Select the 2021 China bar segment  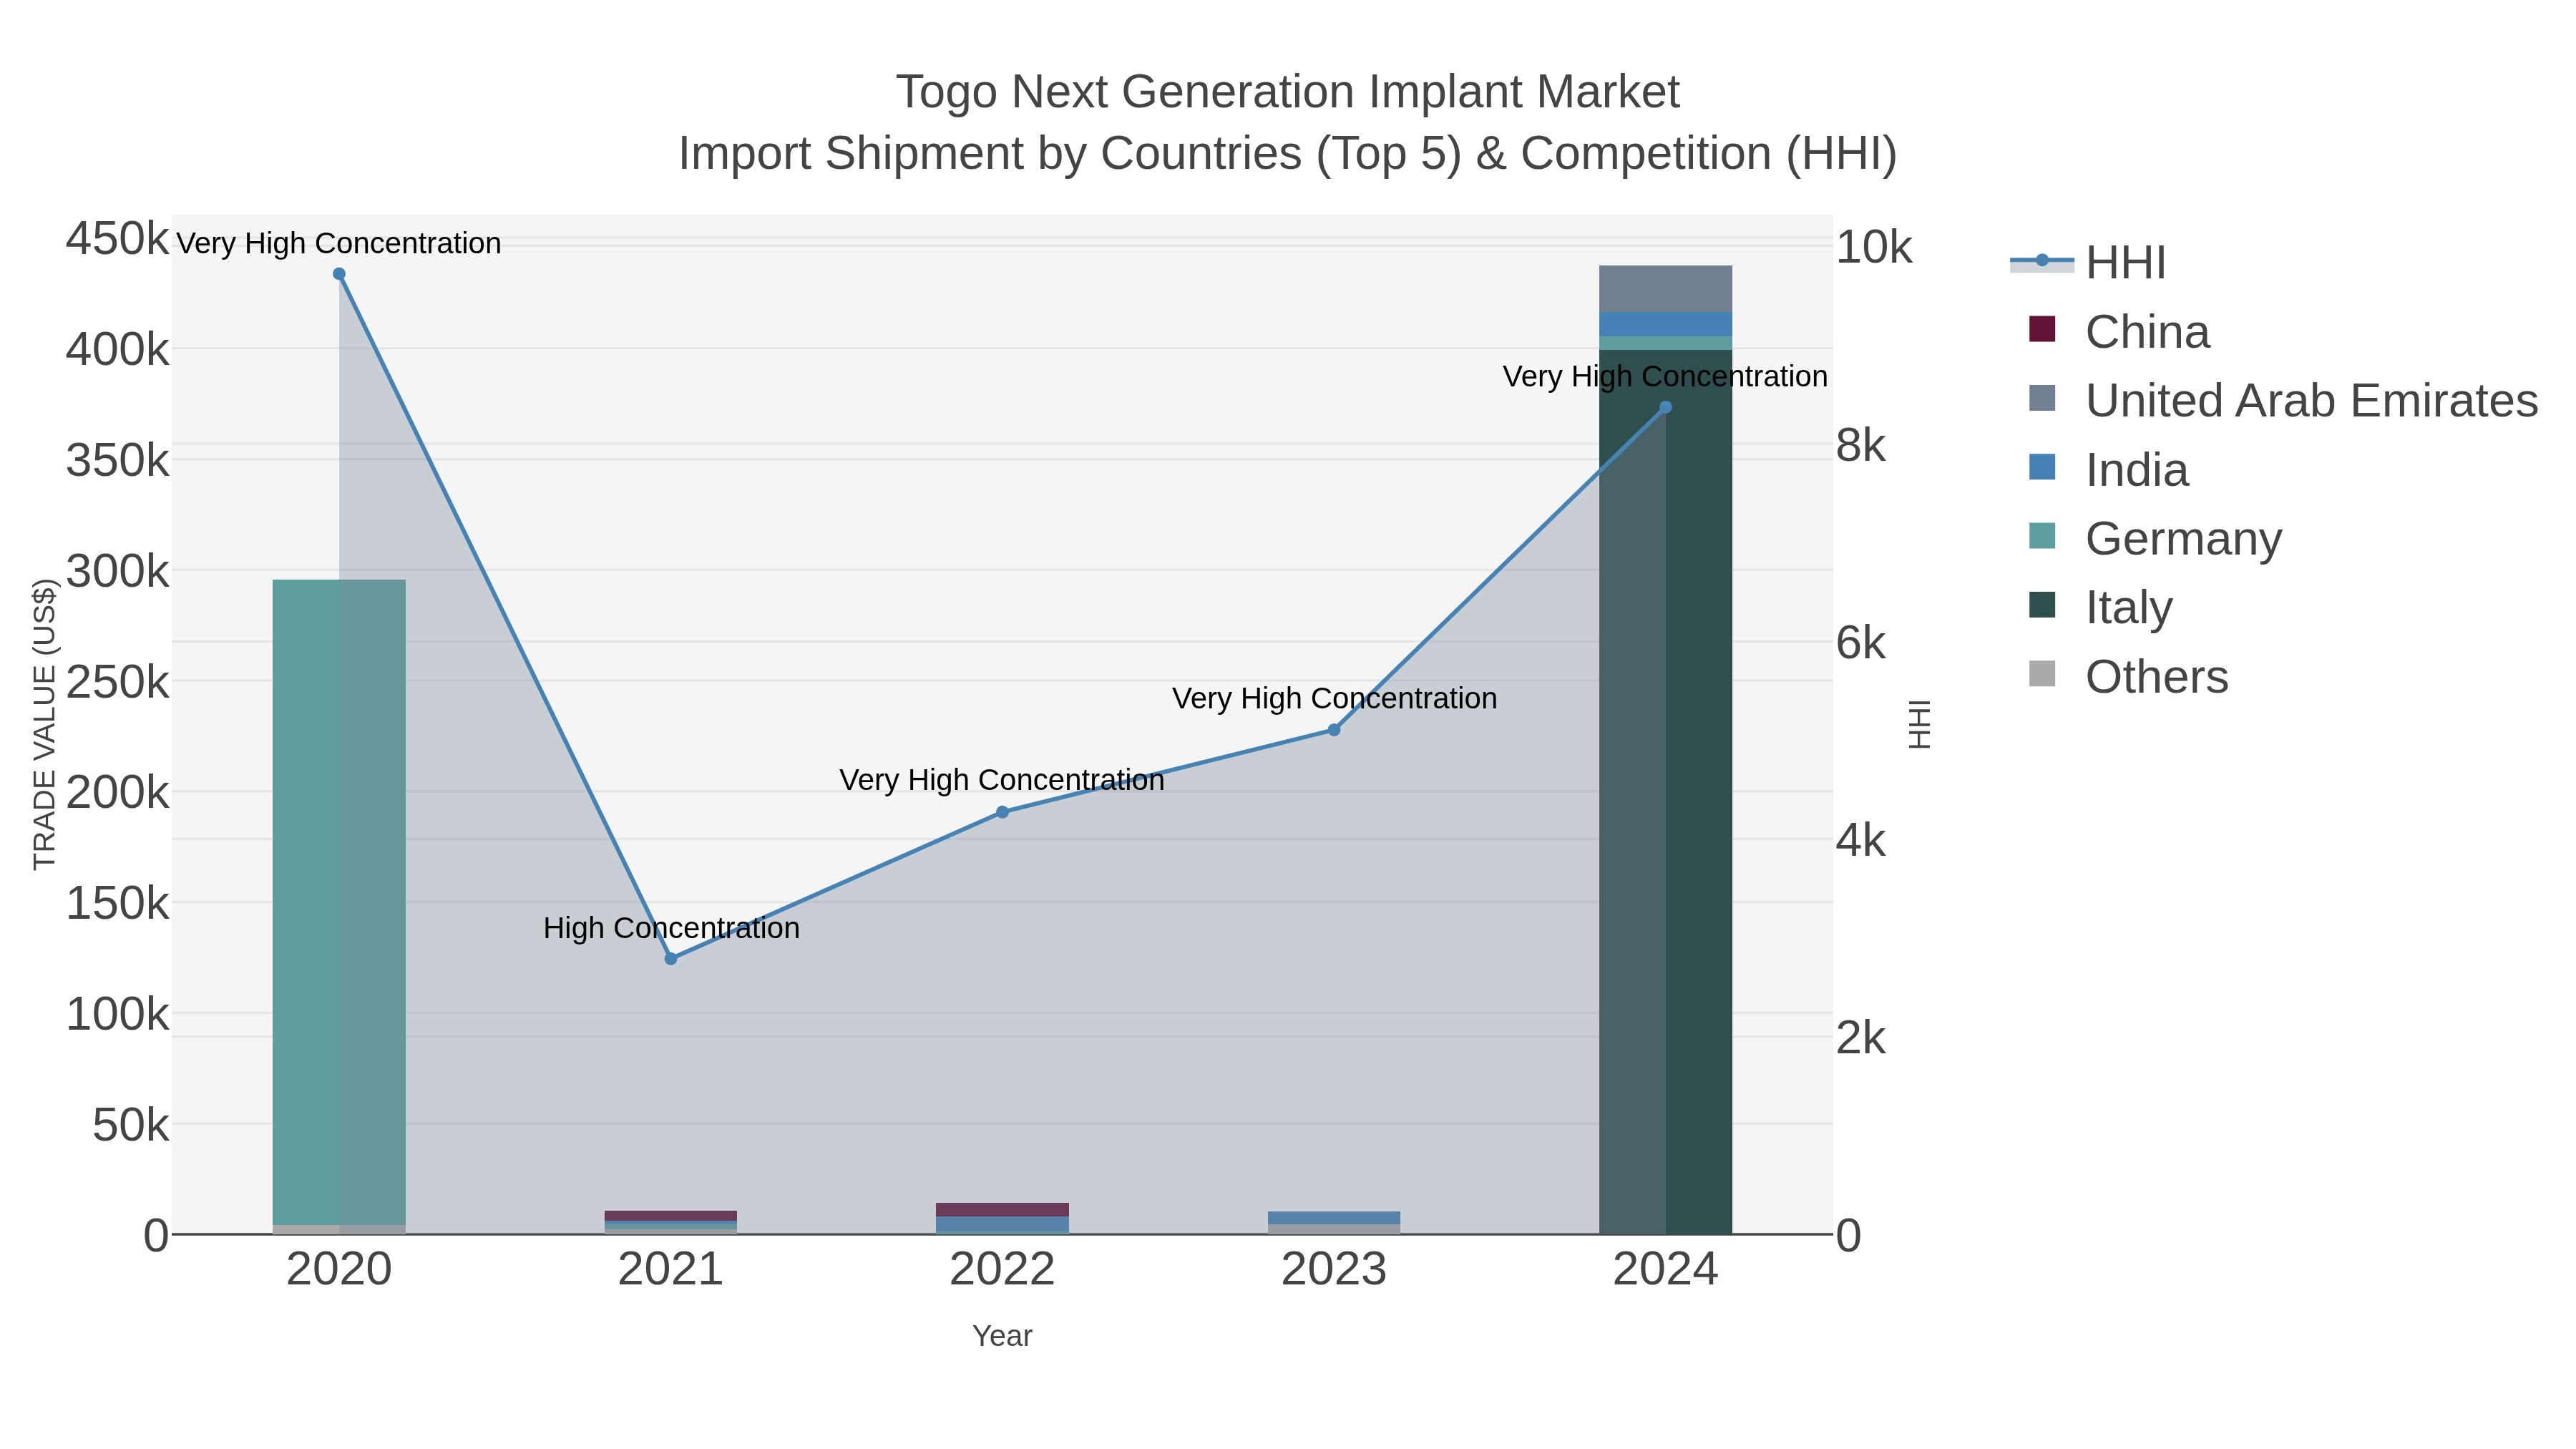click(x=671, y=1216)
